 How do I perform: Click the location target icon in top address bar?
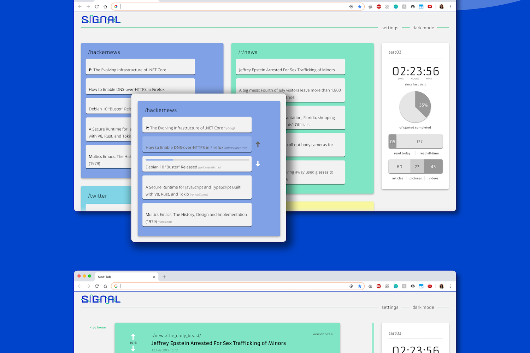pyautogui.click(x=351, y=7)
